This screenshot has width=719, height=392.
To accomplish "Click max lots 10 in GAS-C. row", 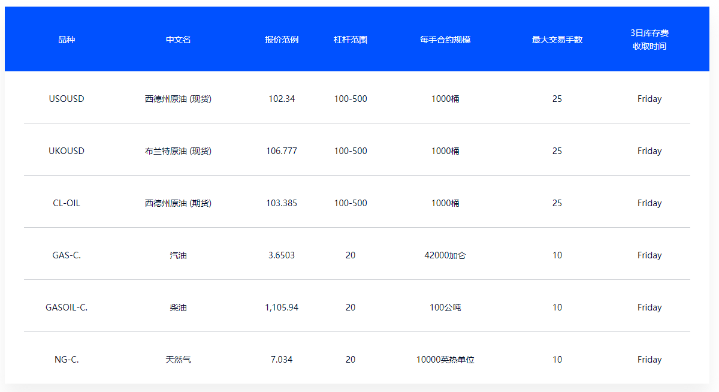I will (557, 255).
